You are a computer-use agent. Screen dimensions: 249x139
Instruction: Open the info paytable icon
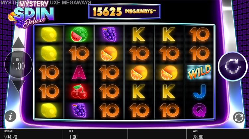click(x=10, y=116)
